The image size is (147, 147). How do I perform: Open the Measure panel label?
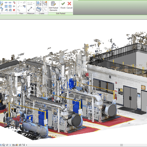click(31, 13)
